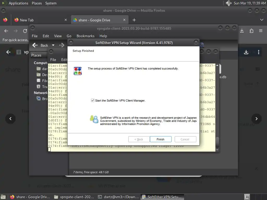Open the Go menu in the file manager

69,36
